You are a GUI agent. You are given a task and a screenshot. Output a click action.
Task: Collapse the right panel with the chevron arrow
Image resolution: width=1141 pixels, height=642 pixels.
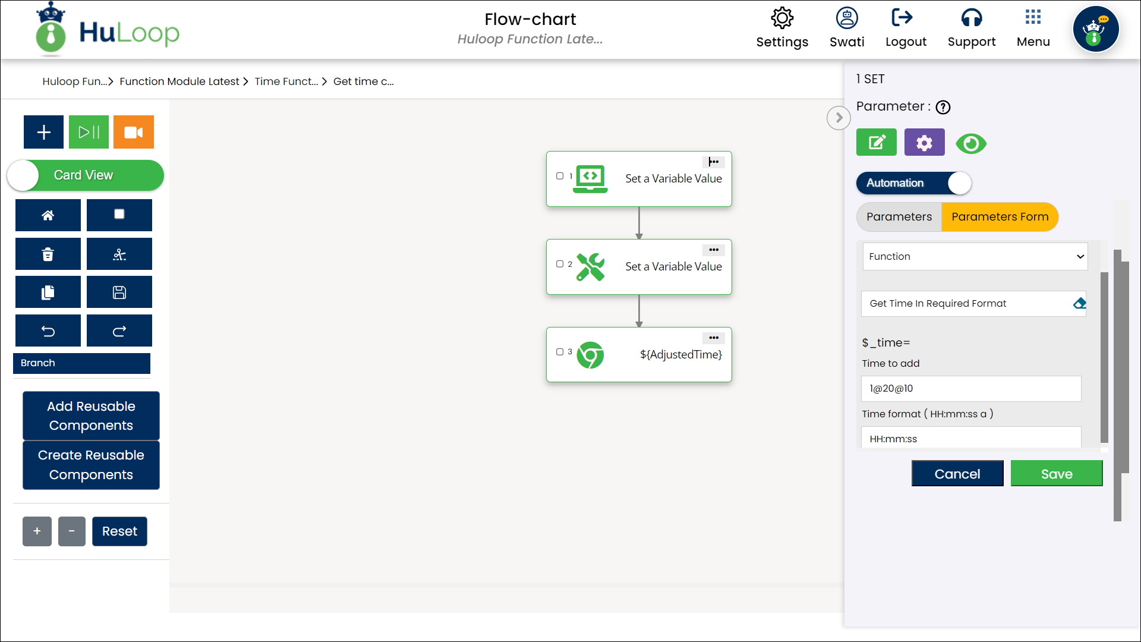839,118
